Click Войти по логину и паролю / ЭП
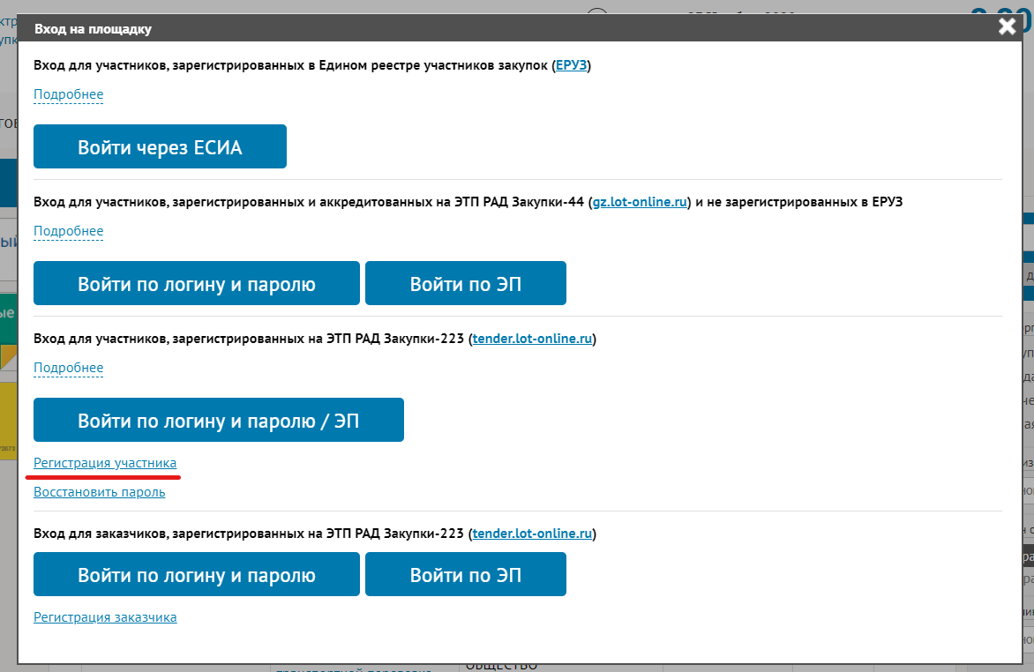 tap(218, 420)
